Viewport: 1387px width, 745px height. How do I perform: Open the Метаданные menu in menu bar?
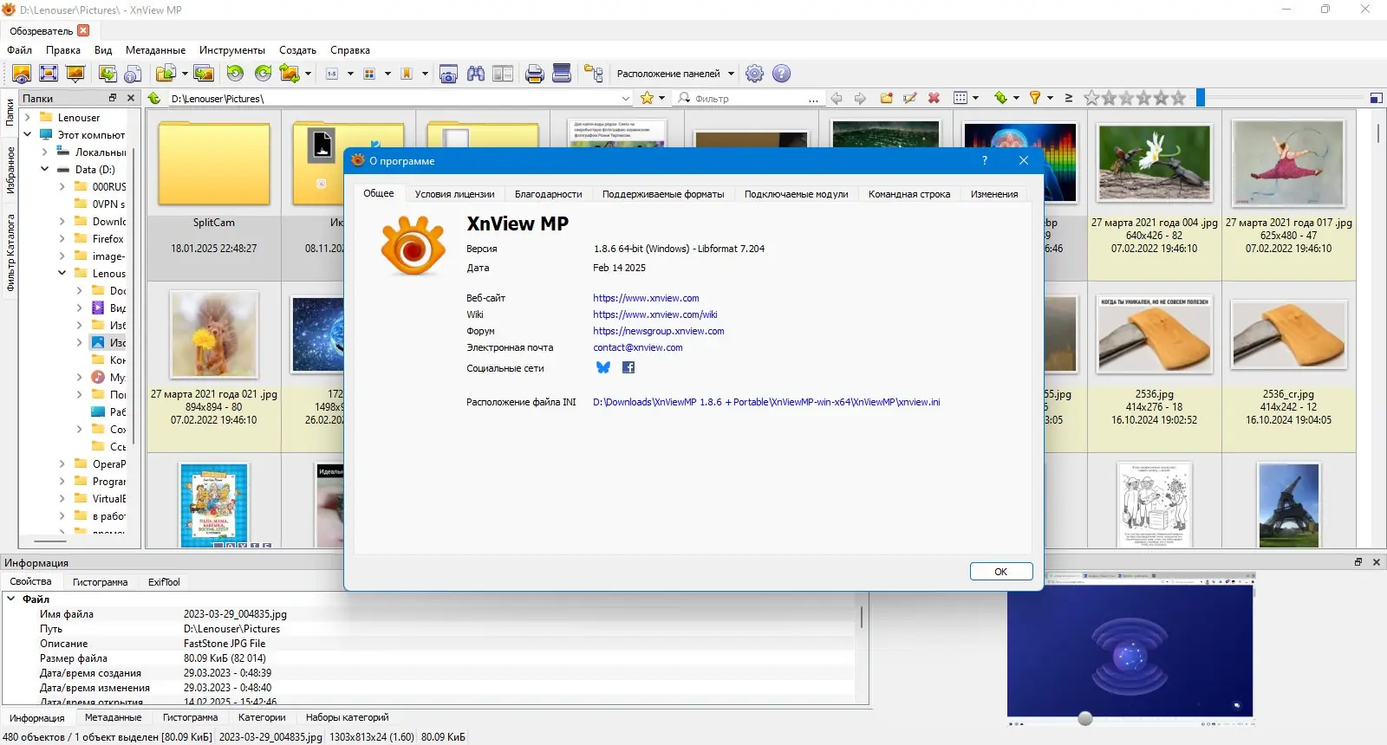click(155, 50)
